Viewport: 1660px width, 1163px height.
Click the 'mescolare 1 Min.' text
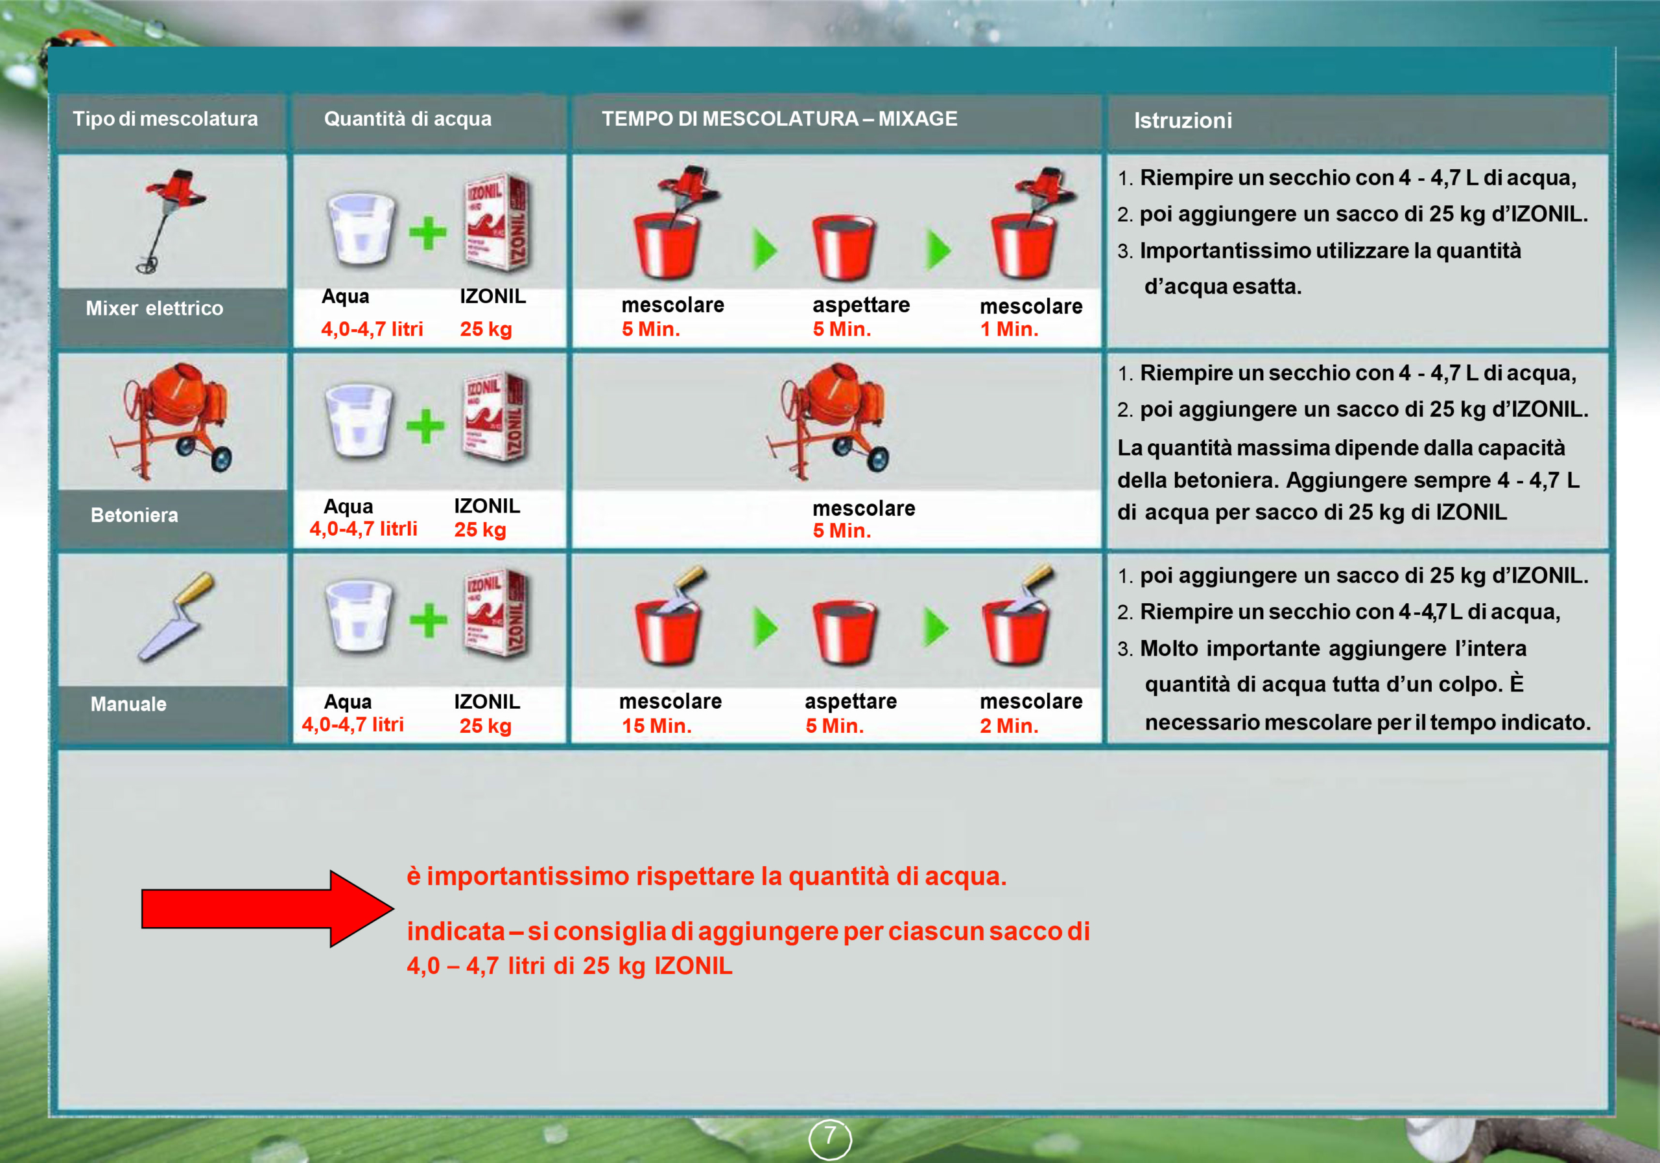click(x=1031, y=317)
